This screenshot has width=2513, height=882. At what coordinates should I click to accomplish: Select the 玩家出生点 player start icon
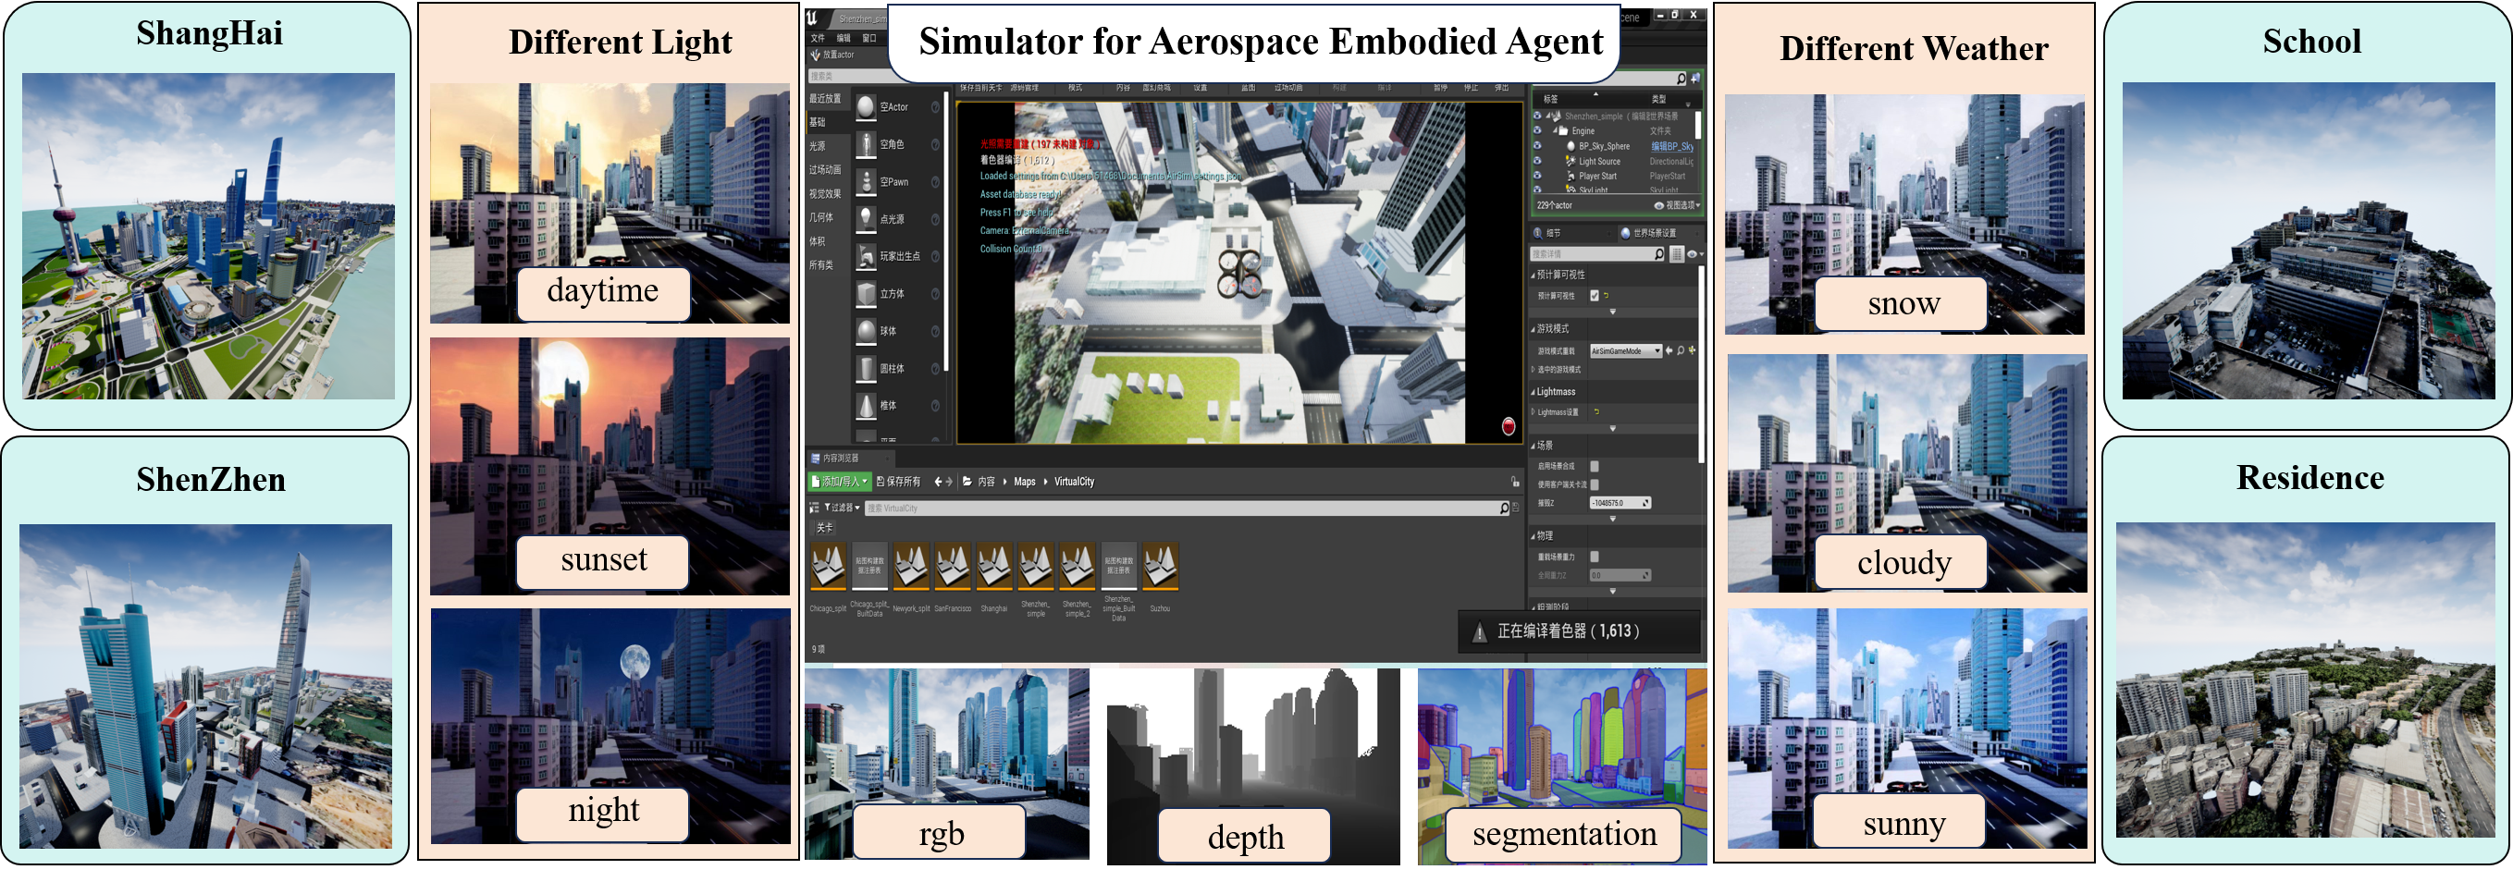coord(866,257)
